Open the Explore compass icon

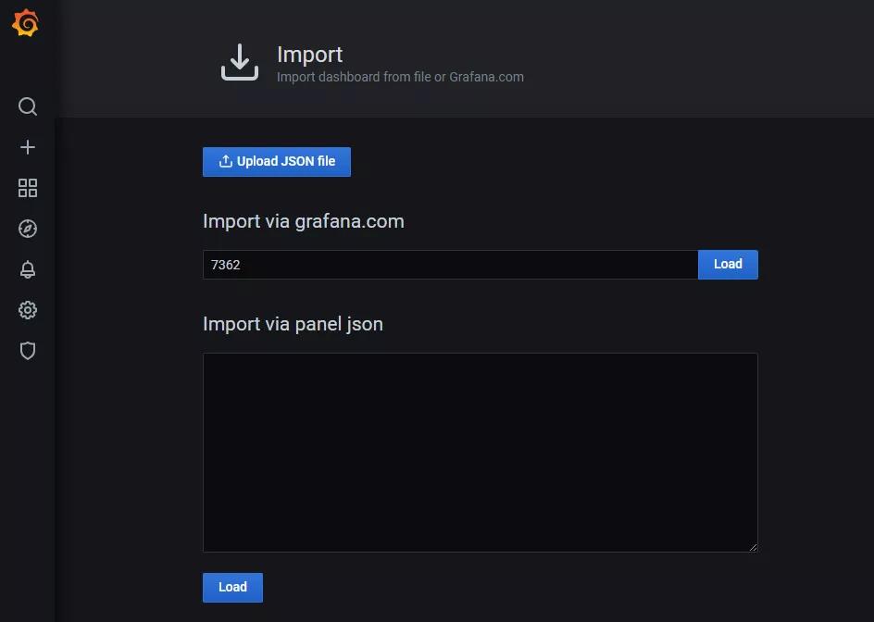coord(28,229)
